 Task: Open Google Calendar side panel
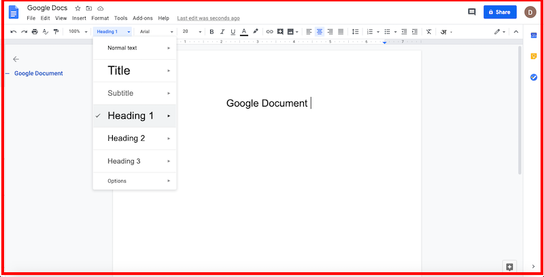pyautogui.click(x=534, y=35)
